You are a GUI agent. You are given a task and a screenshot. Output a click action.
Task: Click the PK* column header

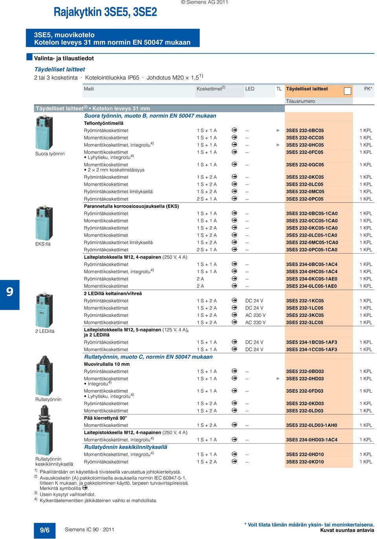click(368, 89)
